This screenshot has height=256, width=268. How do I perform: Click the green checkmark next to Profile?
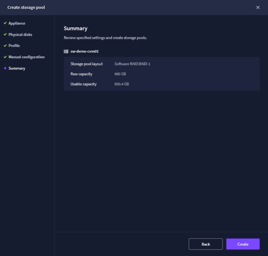pyautogui.click(x=5, y=46)
